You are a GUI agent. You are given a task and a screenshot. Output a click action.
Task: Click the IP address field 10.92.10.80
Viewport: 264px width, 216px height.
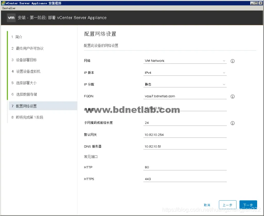(185, 108)
